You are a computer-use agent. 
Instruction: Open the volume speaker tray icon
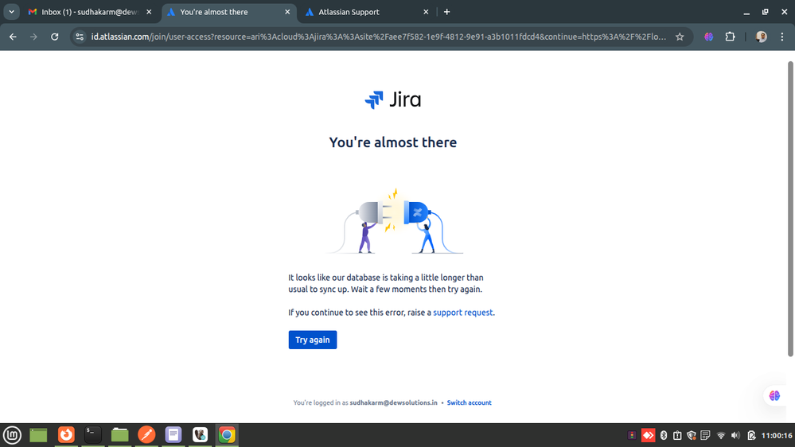pyautogui.click(x=735, y=435)
